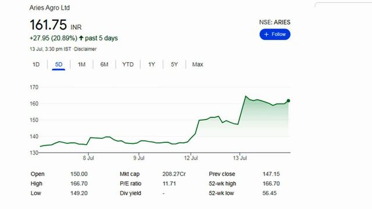This screenshot has height=209, width=372.
Task: Click the P/E ratio value 11.71
Action: click(169, 183)
